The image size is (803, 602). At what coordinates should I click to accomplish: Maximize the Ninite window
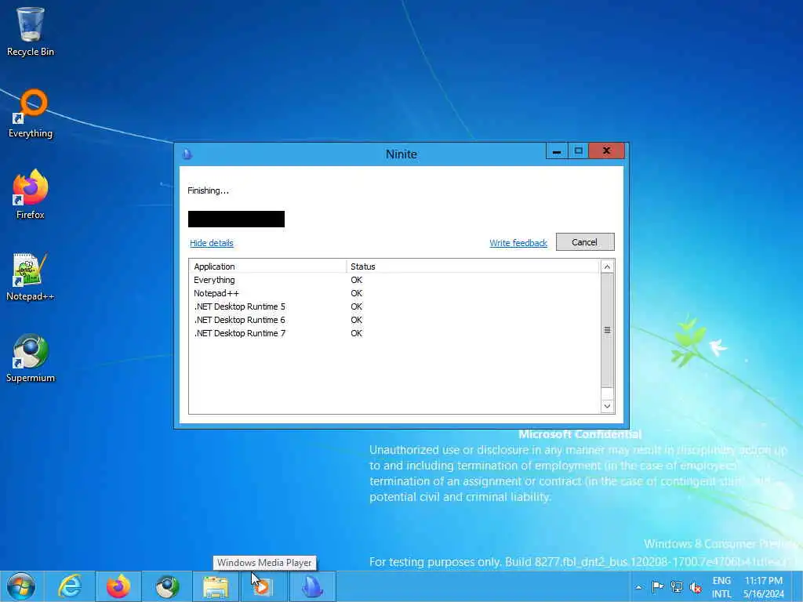[x=578, y=151]
